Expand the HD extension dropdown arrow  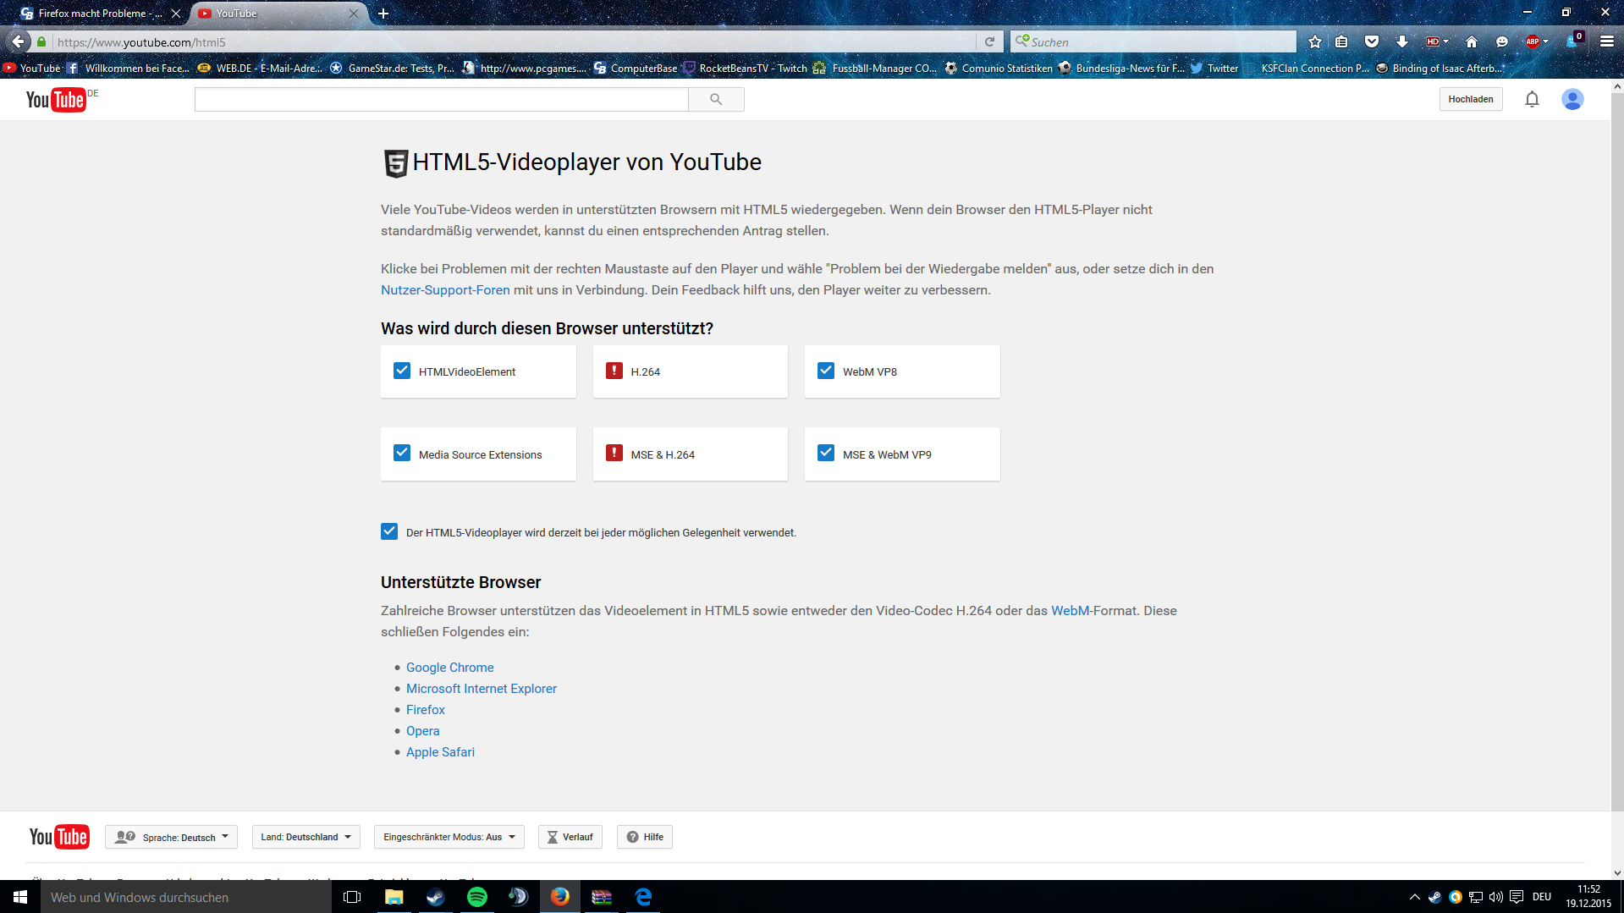(x=1446, y=41)
